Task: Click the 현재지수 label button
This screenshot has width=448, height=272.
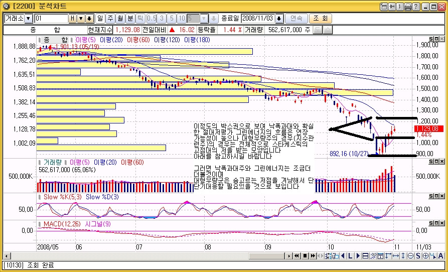Action: click(100, 30)
